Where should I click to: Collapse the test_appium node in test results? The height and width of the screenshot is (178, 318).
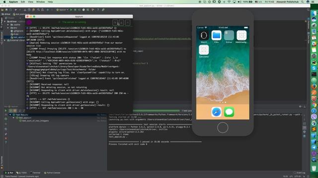click(13, 118)
